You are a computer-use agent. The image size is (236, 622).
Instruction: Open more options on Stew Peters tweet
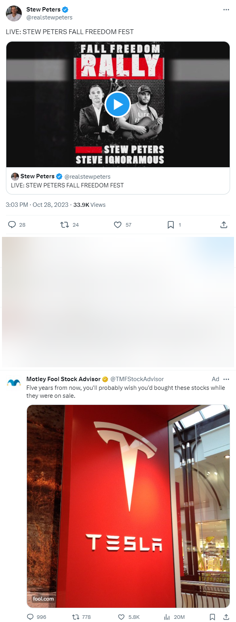click(226, 10)
